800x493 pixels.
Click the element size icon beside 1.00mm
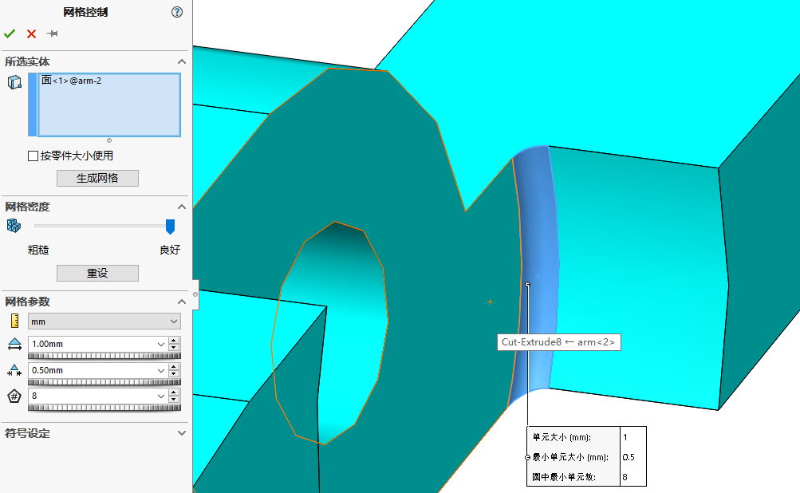14,345
